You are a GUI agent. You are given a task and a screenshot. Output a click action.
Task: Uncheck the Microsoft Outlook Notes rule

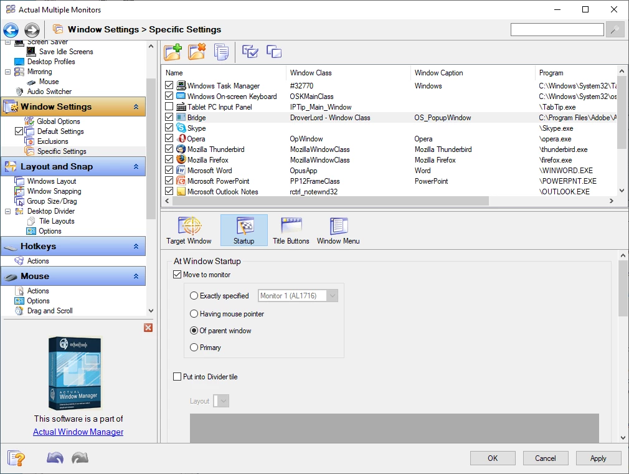tap(169, 191)
